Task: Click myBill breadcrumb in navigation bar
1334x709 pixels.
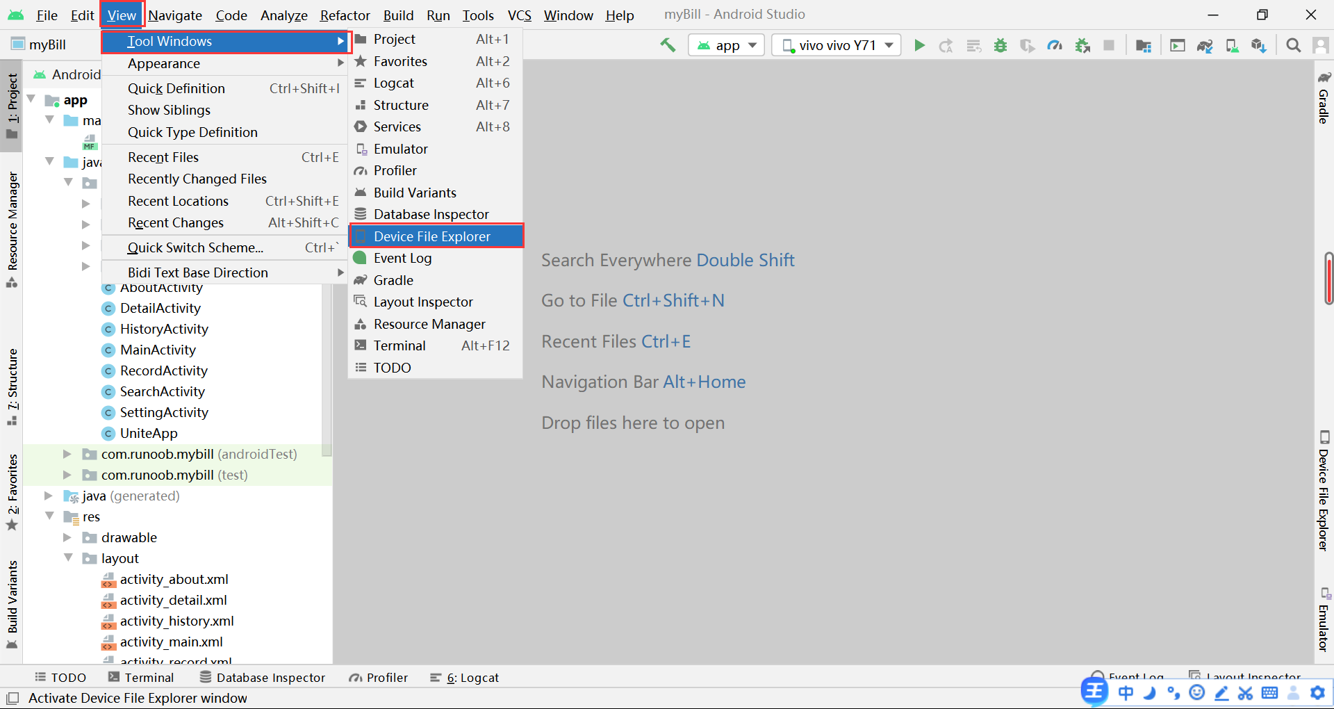Action: tap(40, 44)
